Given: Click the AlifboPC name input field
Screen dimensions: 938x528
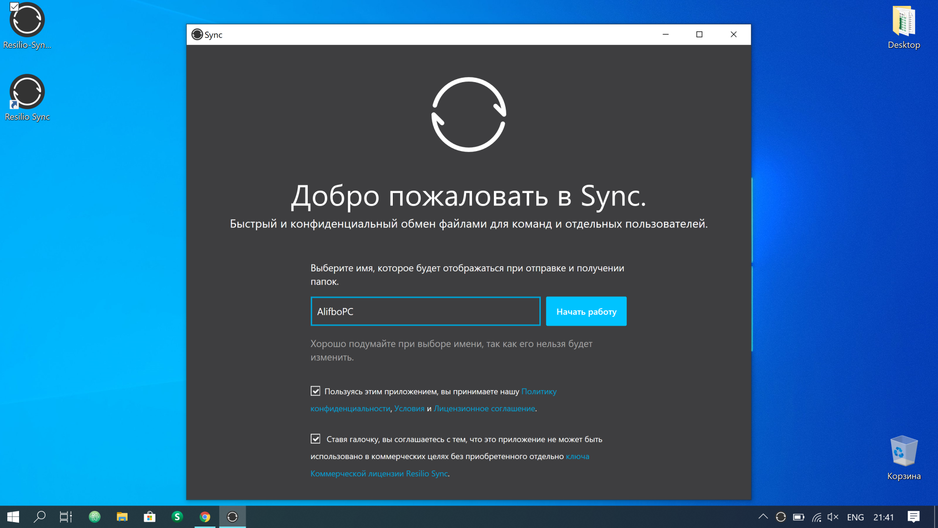Looking at the screenshot, I should coord(426,311).
